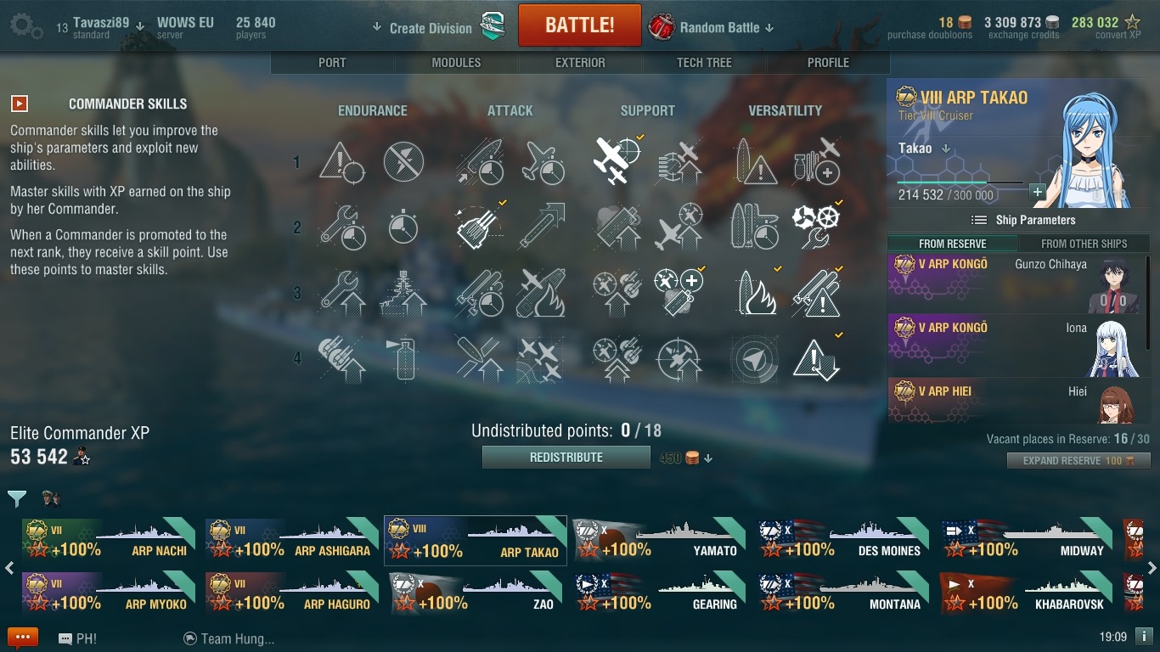Toggle the flame Versatility skill in row 3
The image size is (1160, 652).
[x=755, y=293]
